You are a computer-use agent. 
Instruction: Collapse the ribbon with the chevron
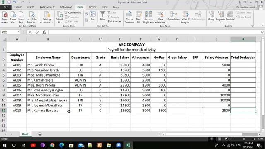(x=262, y=26)
